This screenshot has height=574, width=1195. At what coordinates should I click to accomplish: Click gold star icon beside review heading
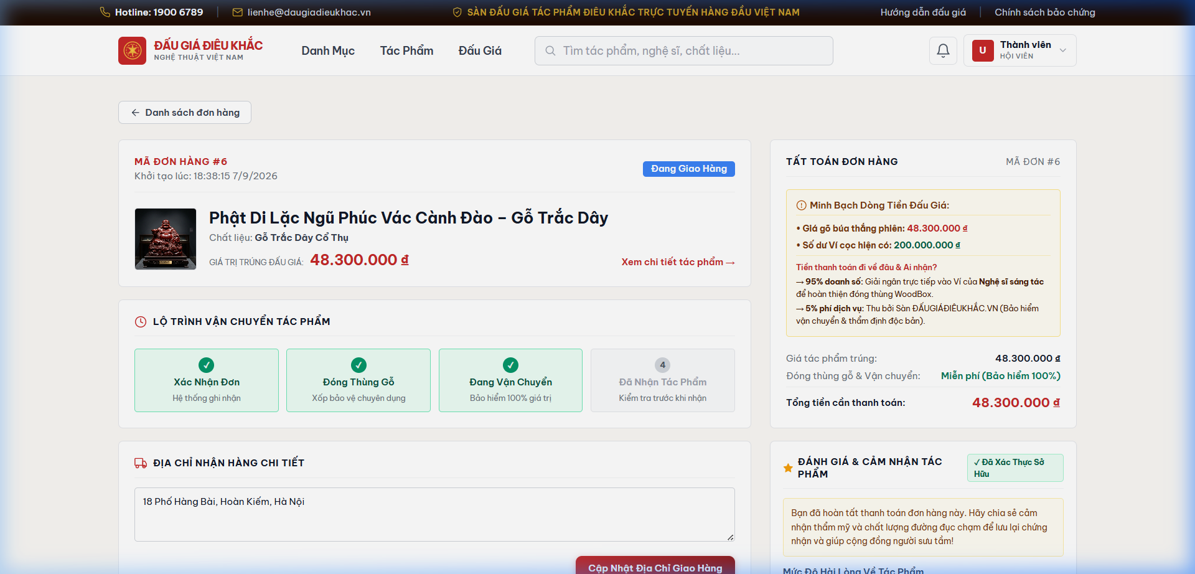(788, 468)
